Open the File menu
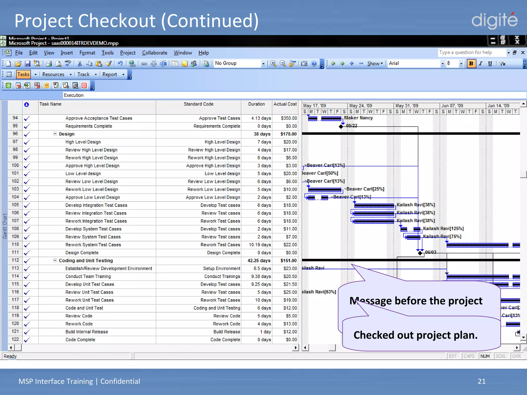 click(x=19, y=53)
